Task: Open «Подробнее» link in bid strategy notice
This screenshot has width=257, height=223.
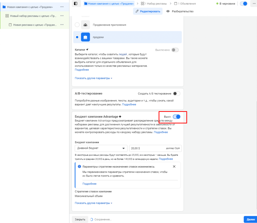Action: 89,184
